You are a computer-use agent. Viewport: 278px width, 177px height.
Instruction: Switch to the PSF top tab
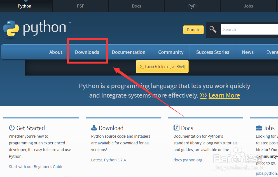click(80, 6)
